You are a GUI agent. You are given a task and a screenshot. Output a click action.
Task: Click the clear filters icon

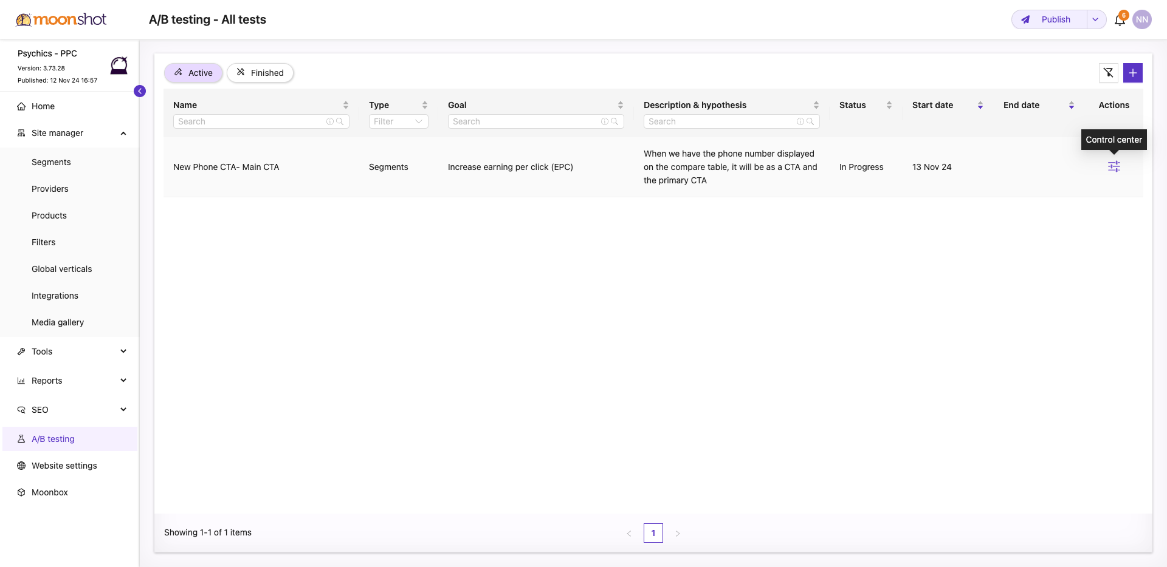(1109, 73)
